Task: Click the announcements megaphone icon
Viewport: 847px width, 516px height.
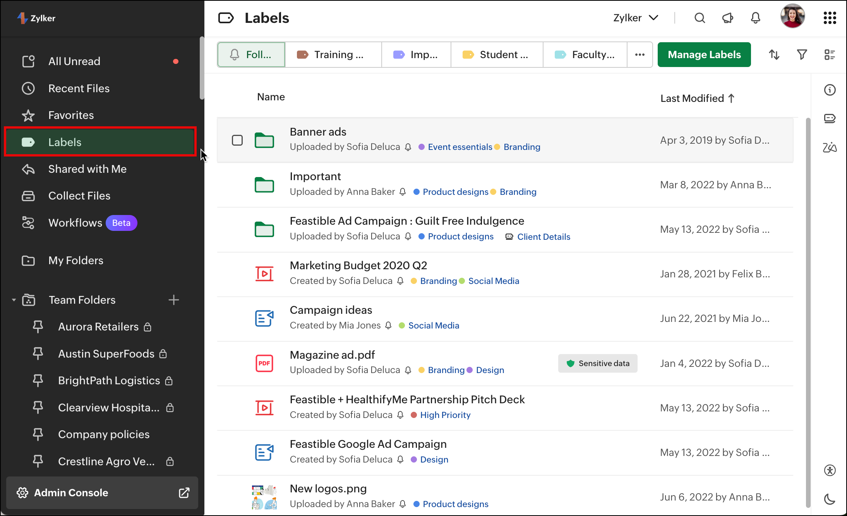Action: (x=727, y=18)
